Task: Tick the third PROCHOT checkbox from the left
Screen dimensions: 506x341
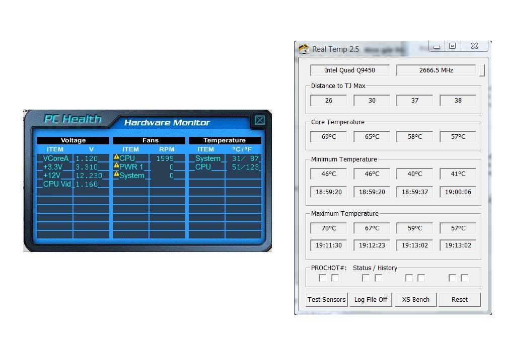Action: coord(366,278)
